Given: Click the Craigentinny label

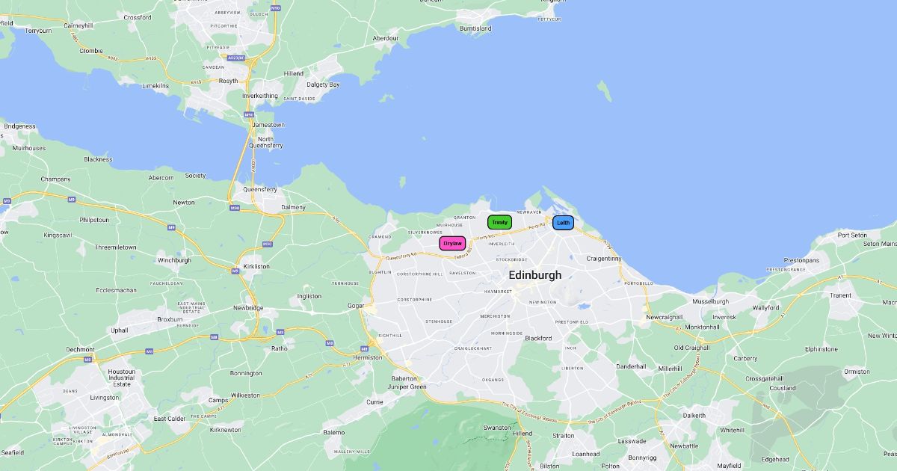Looking at the screenshot, I should click(x=604, y=258).
